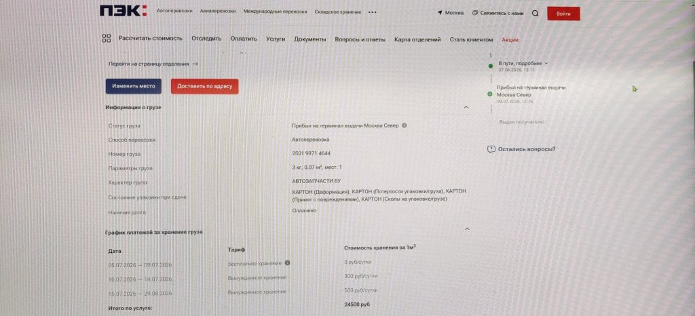Open Вопросы и ответы page
Viewport: 695px width, 316px height.
pos(360,39)
